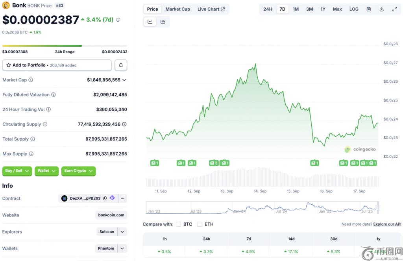This screenshot has height=261, width=403.
Task: Switch to the Market Cap tab
Action: pos(177,9)
